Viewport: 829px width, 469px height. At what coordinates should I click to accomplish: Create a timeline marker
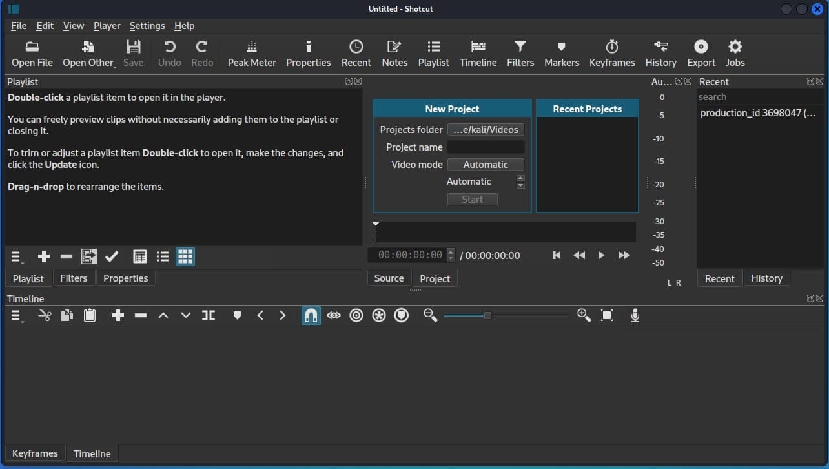(237, 316)
